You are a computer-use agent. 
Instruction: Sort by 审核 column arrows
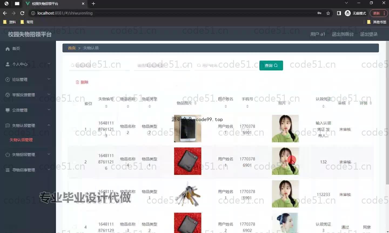tap(349, 103)
